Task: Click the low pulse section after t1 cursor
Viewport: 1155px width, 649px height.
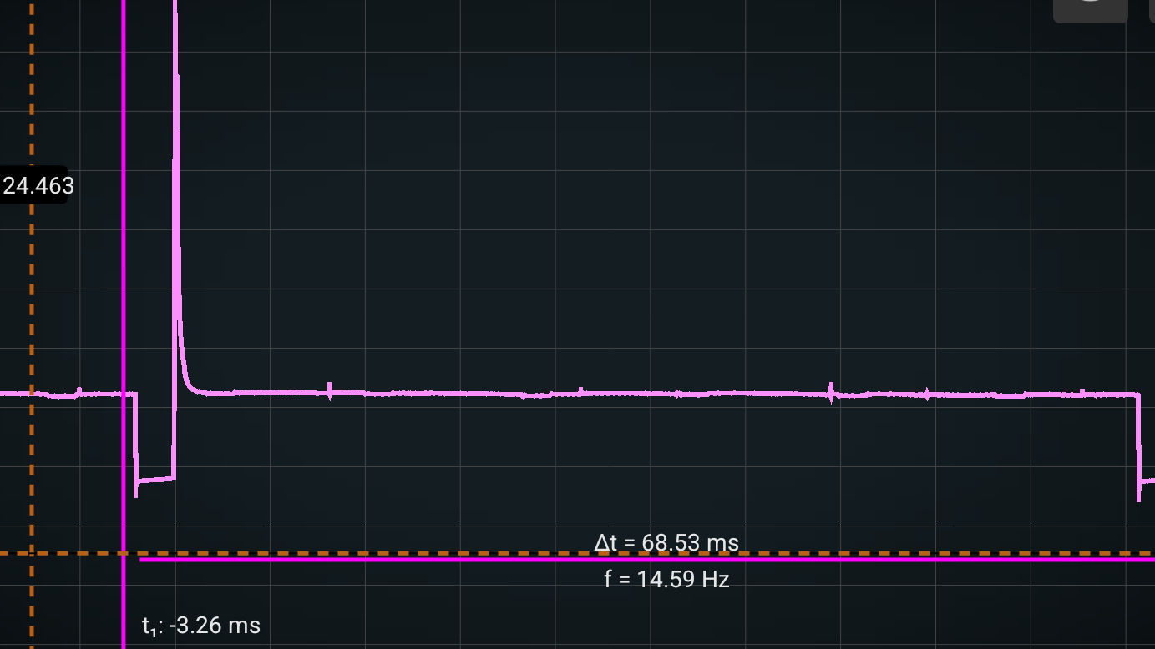Action: [x=155, y=480]
